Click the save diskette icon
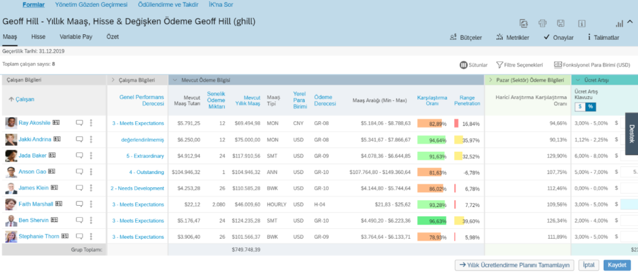 pos(561,24)
